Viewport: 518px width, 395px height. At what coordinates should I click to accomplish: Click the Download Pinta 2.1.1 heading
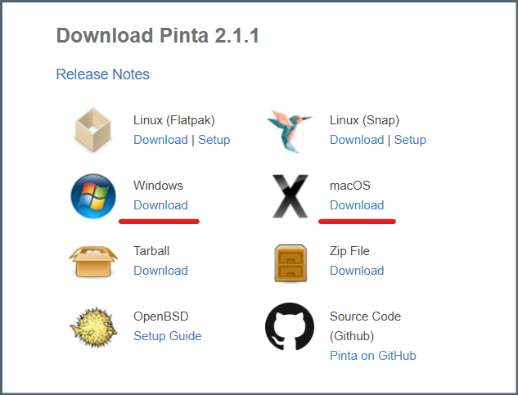(158, 35)
